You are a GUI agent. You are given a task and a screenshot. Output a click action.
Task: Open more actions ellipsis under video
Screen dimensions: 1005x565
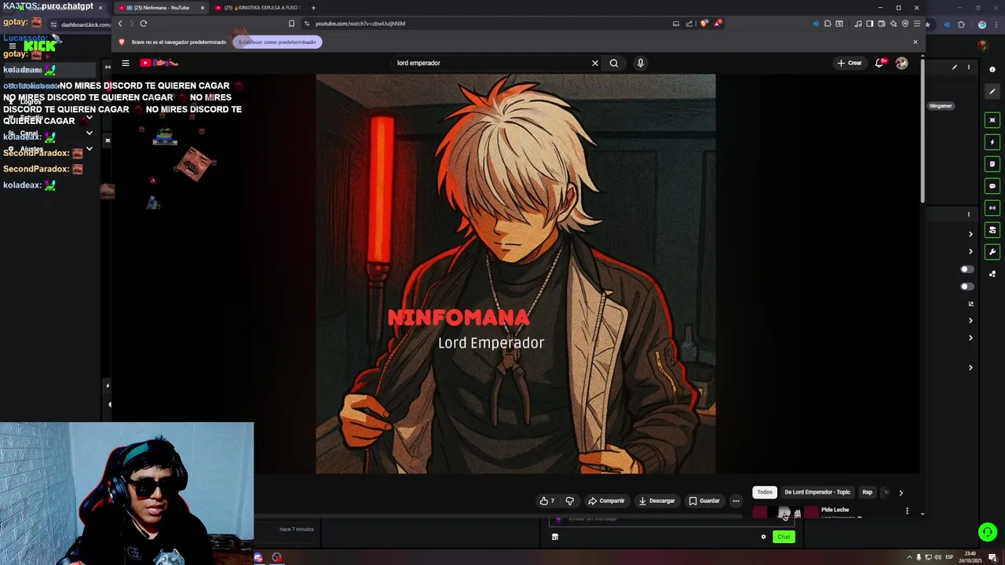736,501
